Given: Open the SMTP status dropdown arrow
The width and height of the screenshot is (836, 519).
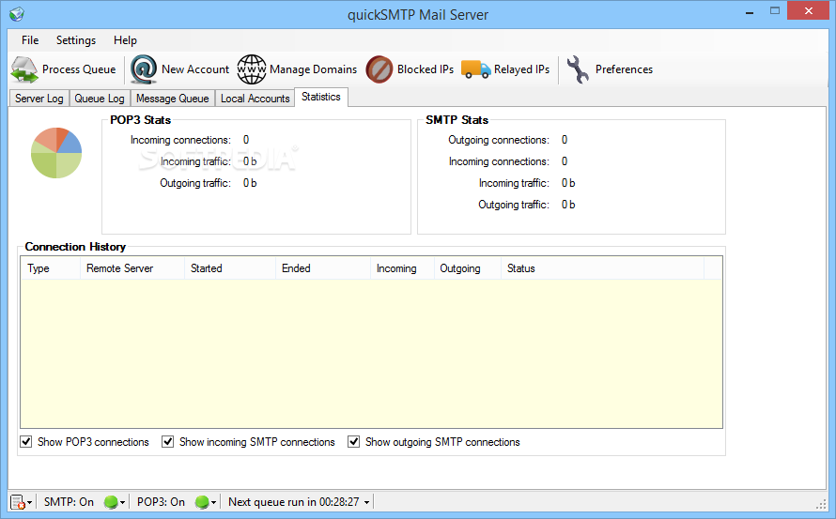Looking at the screenshot, I should pyautogui.click(x=123, y=502).
